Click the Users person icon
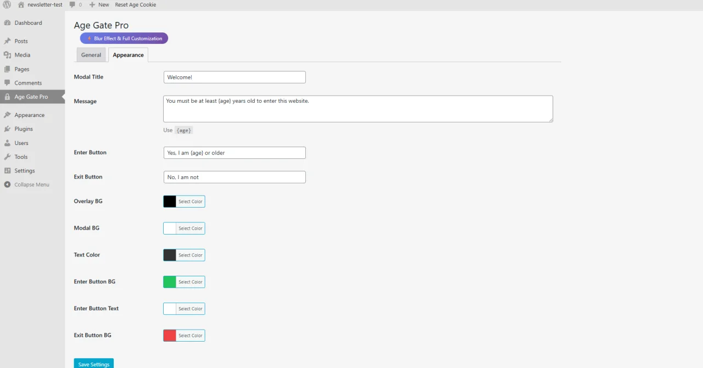This screenshot has width=703, height=368. [7, 143]
